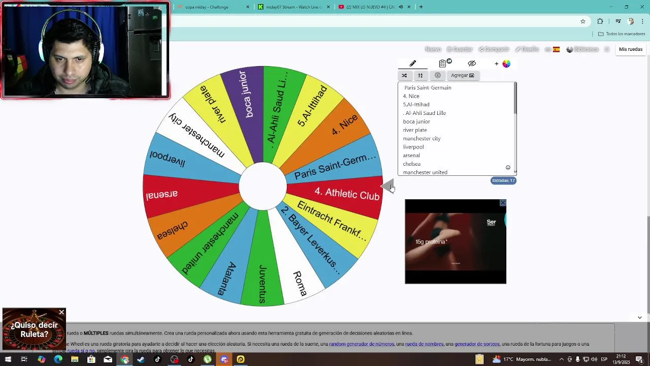Expand the page chevron at bottom right
The width and height of the screenshot is (650, 366).
639,318
